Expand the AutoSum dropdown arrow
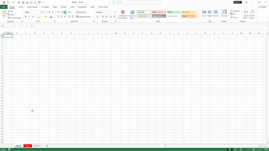 pyautogui.click(x=242, y=11)
